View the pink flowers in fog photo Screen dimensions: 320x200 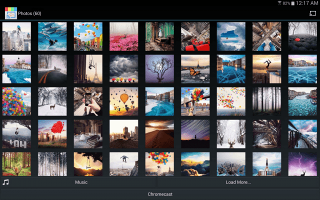(123, 36)
